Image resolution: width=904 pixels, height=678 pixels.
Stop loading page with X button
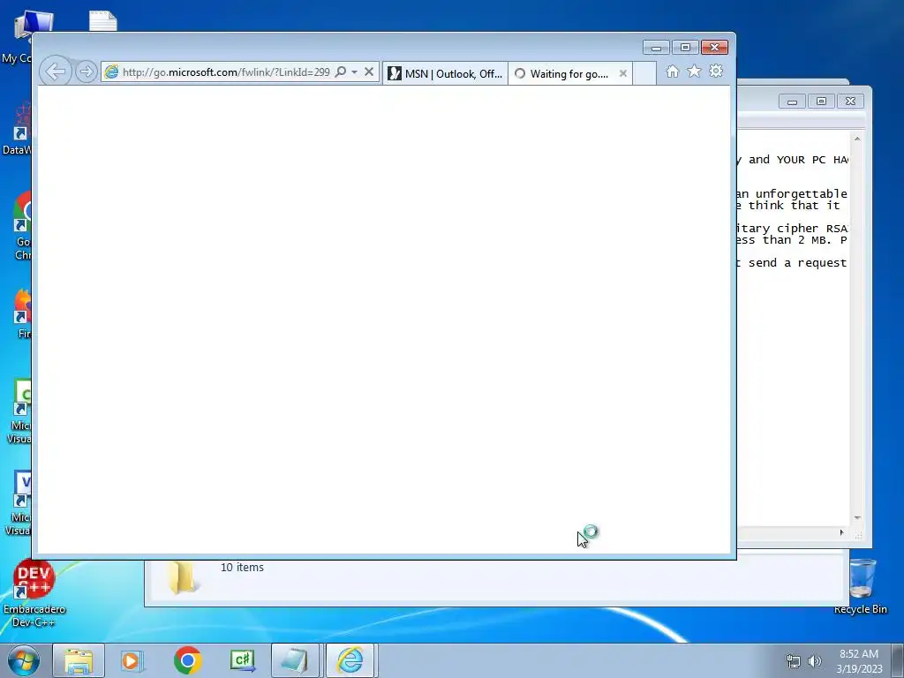click(369, 72)
